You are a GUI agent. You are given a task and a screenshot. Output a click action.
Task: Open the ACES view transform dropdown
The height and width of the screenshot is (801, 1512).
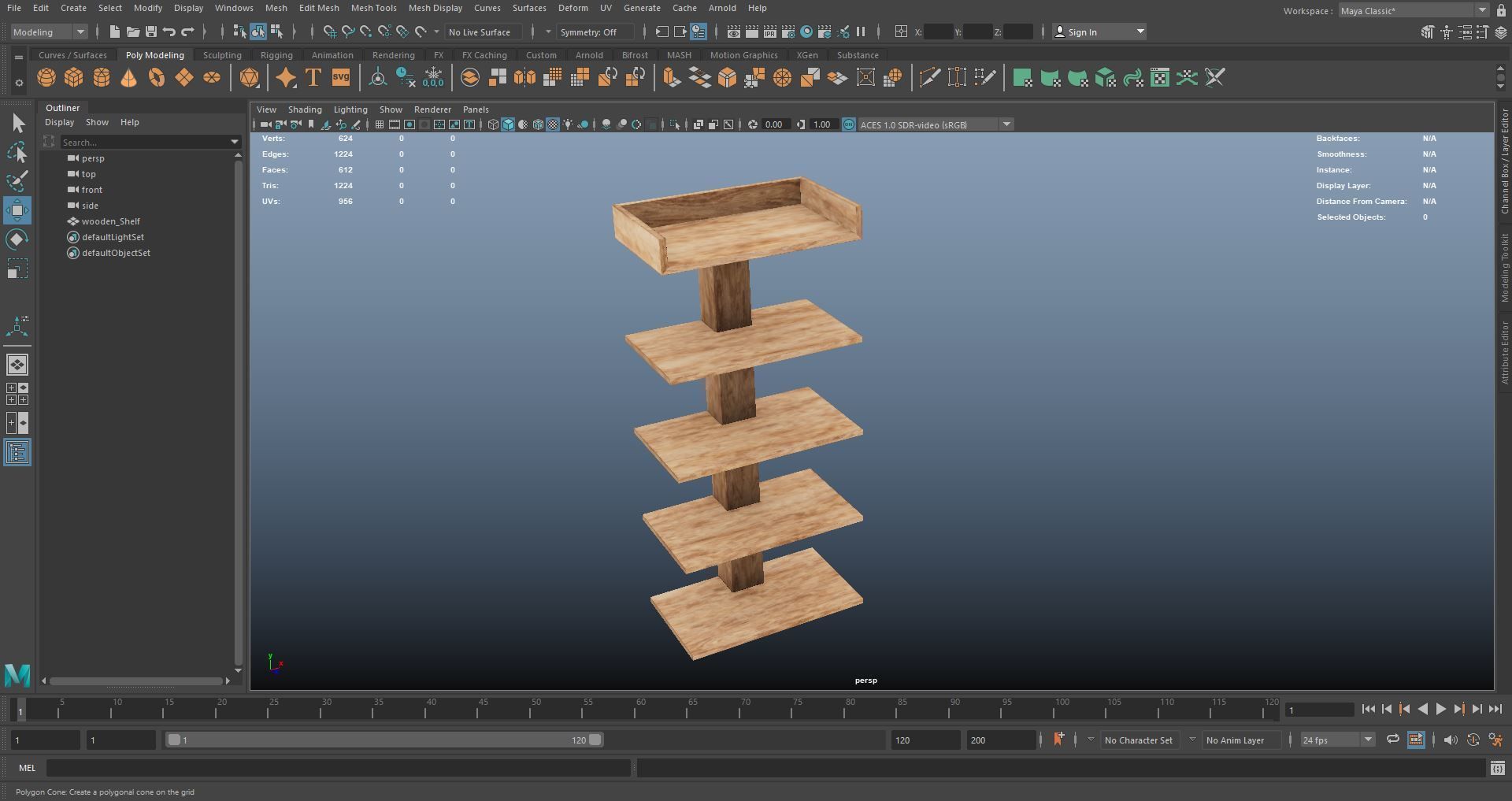936,124
